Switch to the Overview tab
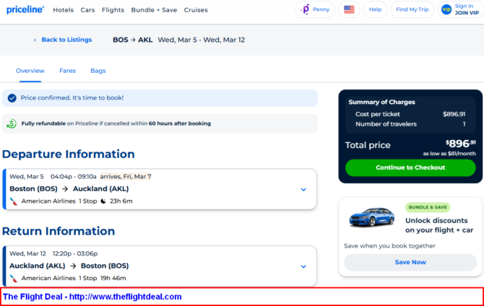The height and width of the screenshot is (306, 484). coord(30,71)
